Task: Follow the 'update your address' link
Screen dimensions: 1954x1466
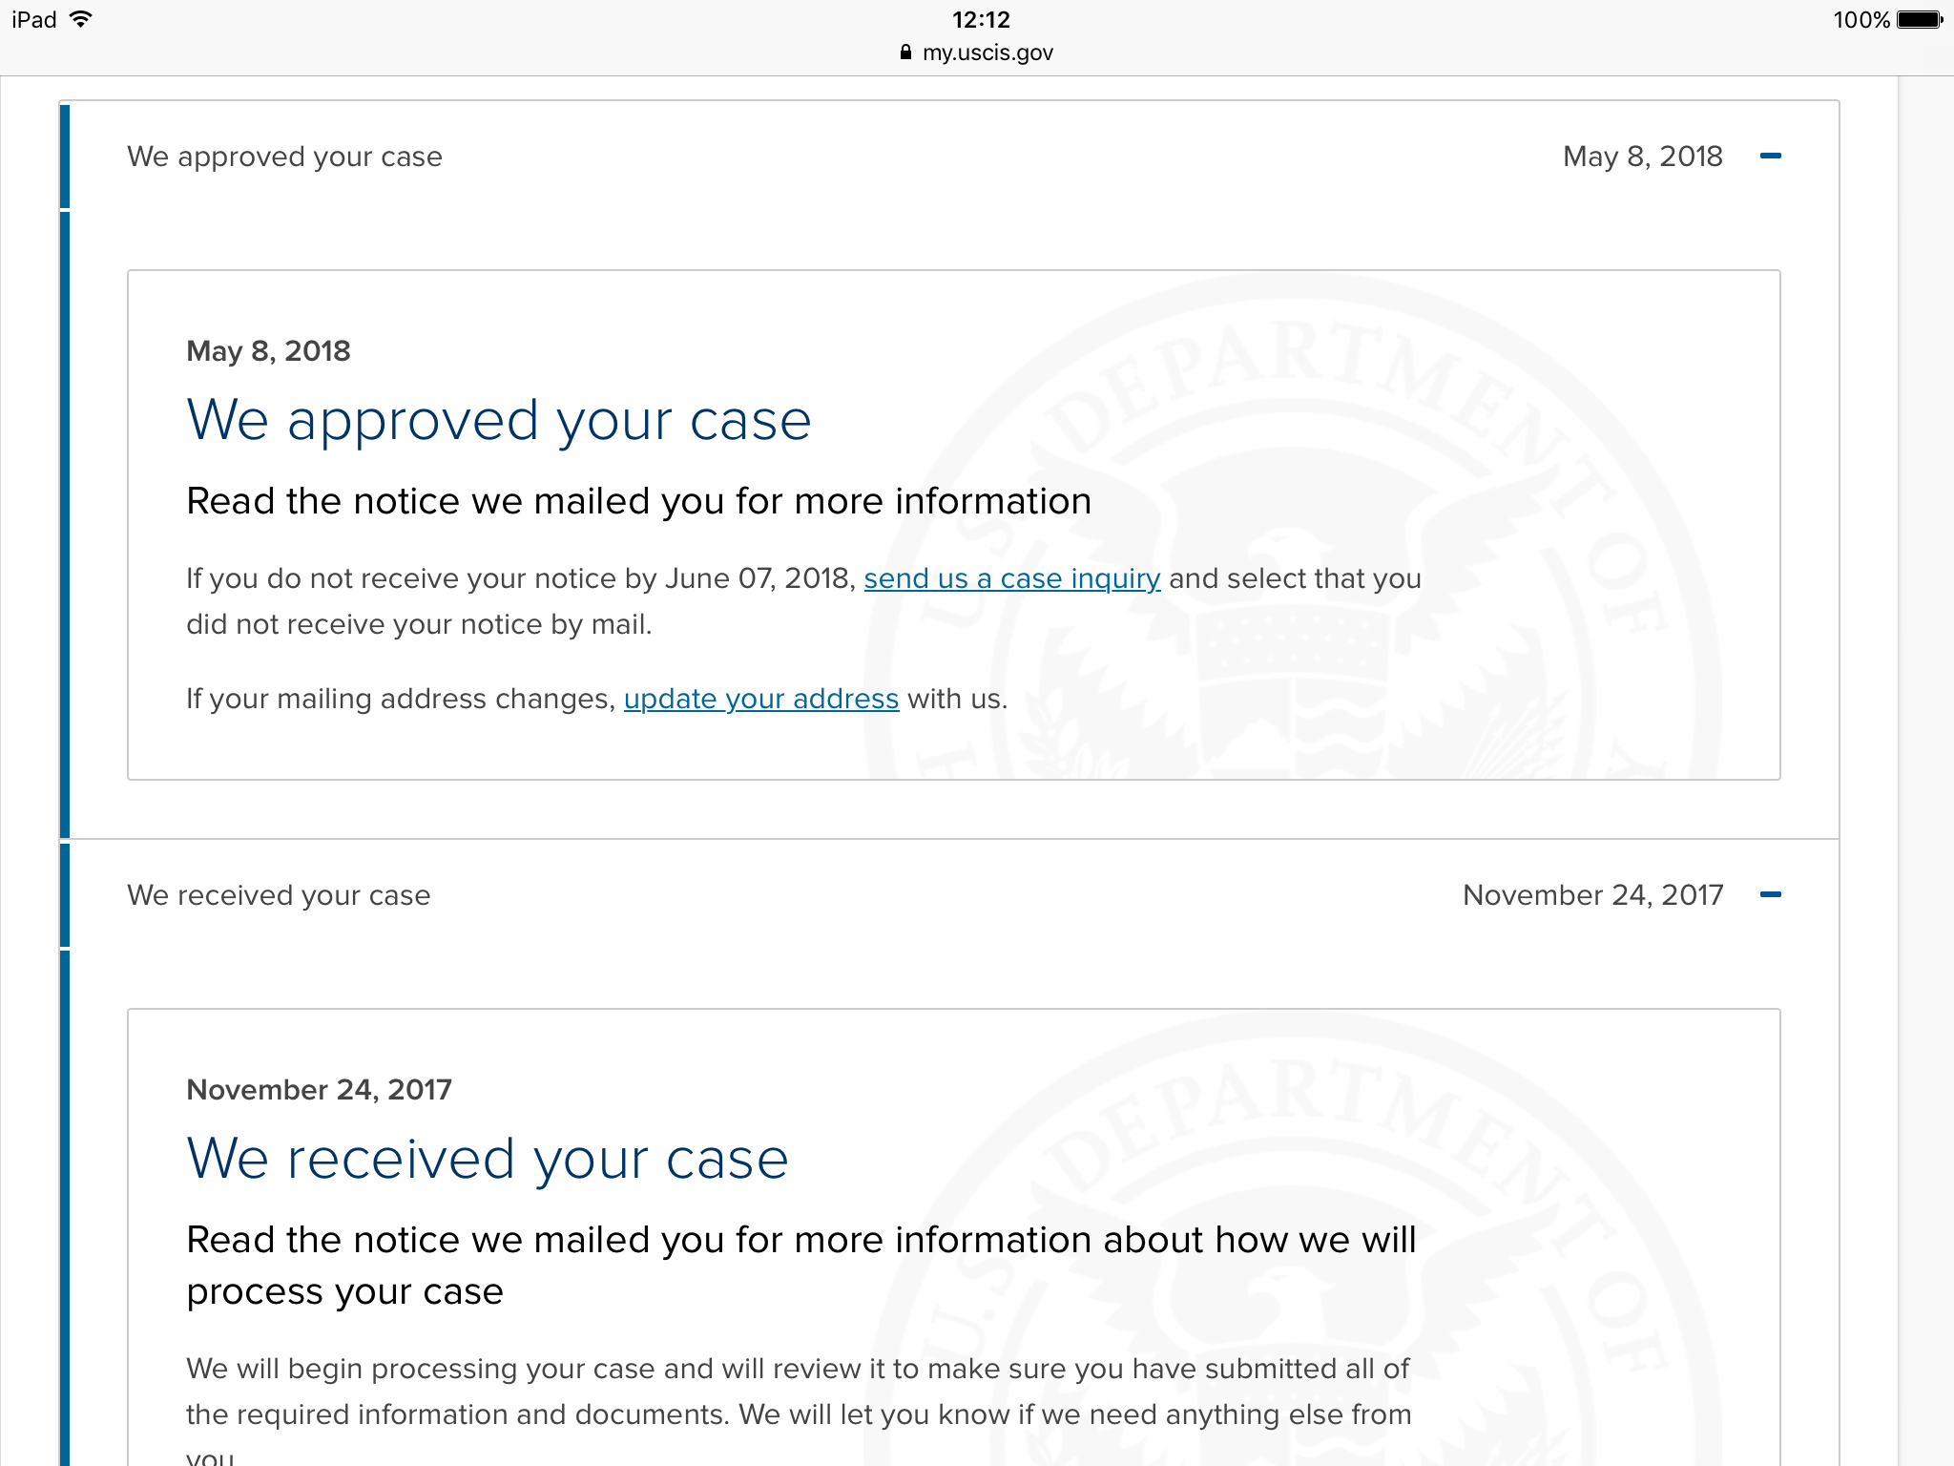Action: (760, 699)
